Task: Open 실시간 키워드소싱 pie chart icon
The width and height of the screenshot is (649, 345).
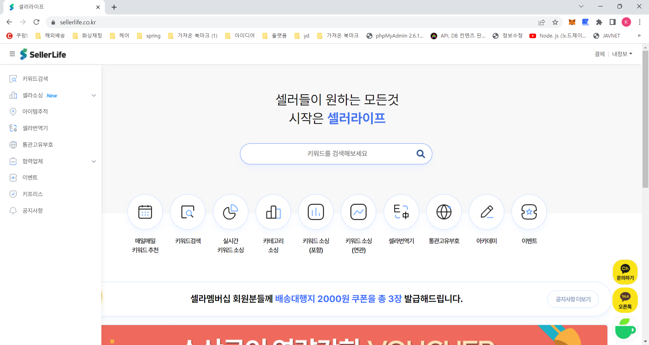Action: pyautogui.click(x=231, y=212)
